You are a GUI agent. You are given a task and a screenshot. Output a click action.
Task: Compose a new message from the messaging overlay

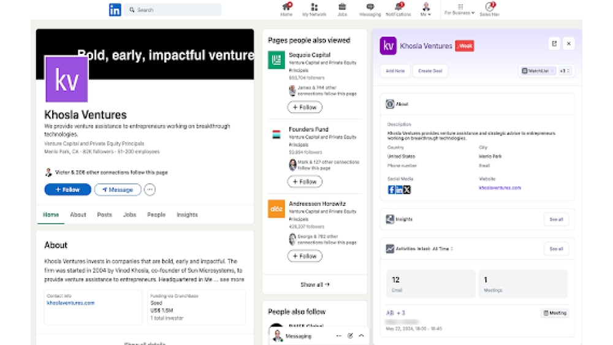coord(350,336)
